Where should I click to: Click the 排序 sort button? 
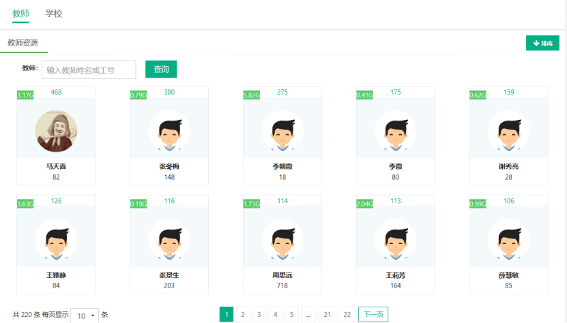coord(542,44)
